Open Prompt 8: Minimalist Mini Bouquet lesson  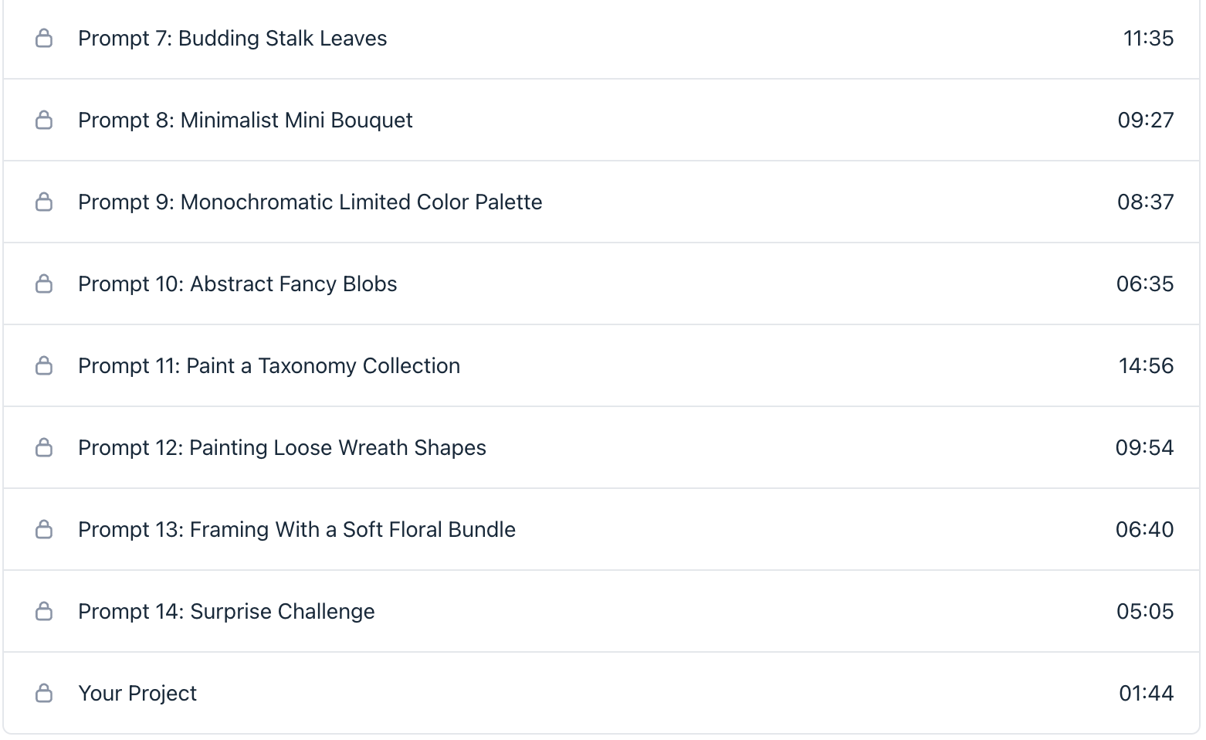tap(245, 121)
